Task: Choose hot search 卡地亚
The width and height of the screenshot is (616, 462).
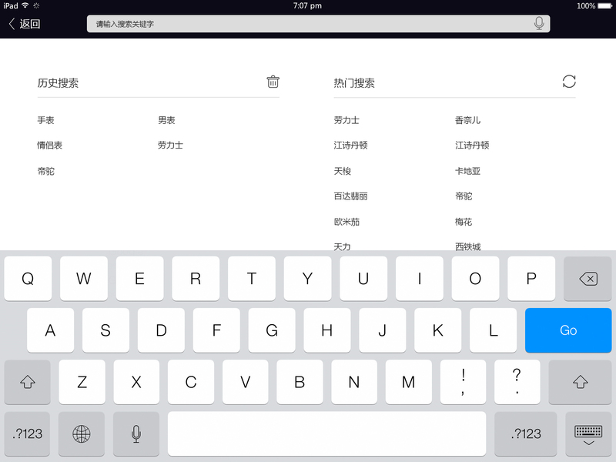Action: 468,171
